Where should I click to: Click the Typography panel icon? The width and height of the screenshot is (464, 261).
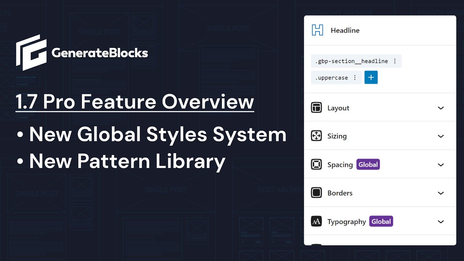click(x=316, y=221)
